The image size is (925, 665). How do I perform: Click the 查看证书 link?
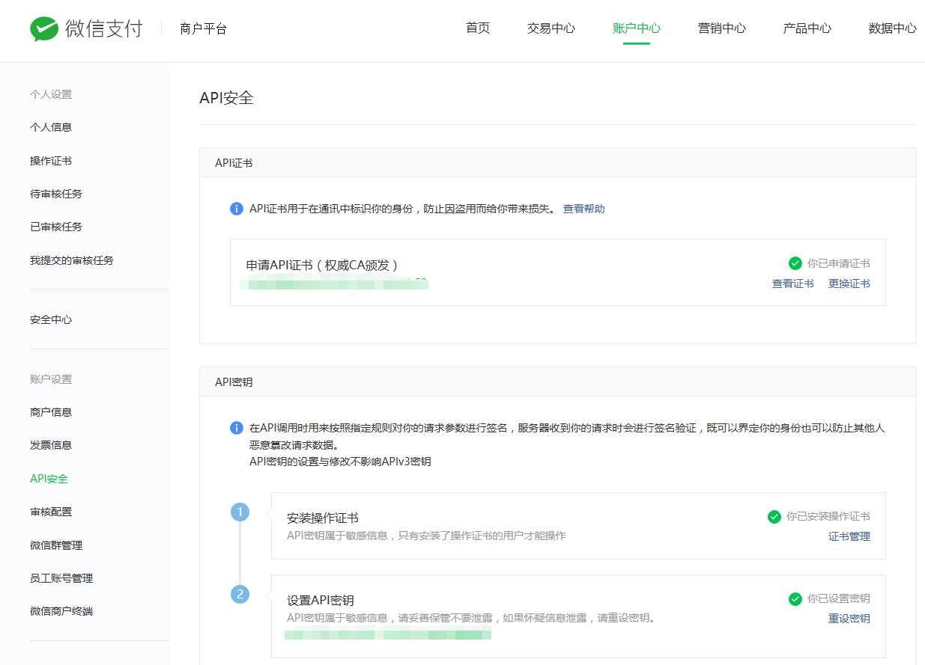[793, 284]
